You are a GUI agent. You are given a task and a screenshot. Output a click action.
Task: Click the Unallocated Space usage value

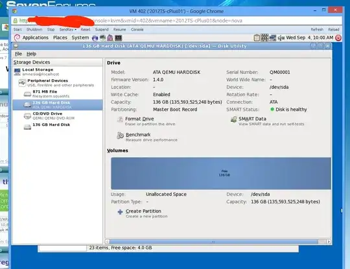tap(166, 194)
